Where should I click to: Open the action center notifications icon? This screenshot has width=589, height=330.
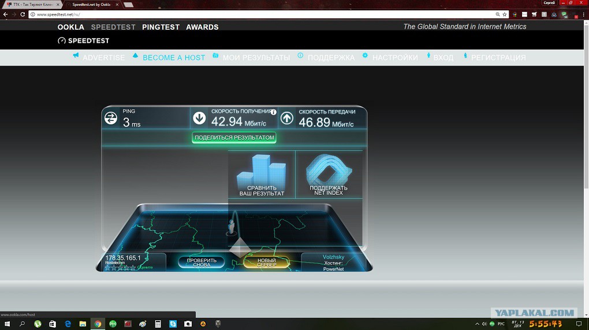(x=579, y=324)
